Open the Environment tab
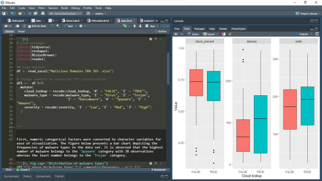This screenshot has width=322, height=181. [x=11, y=176]
